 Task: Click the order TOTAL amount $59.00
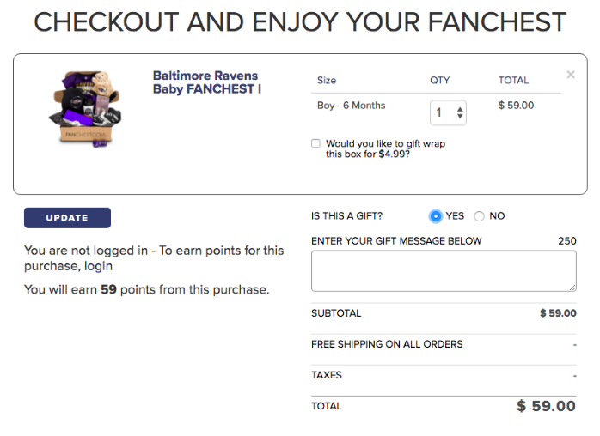point(546,406)
